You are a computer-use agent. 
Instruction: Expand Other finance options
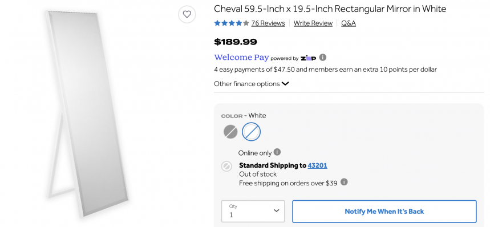[251, 84]
